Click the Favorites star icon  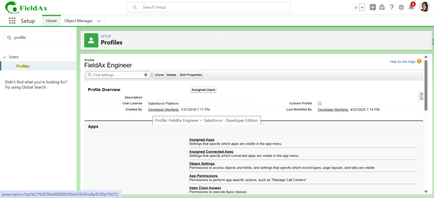[x=356, y=8]
